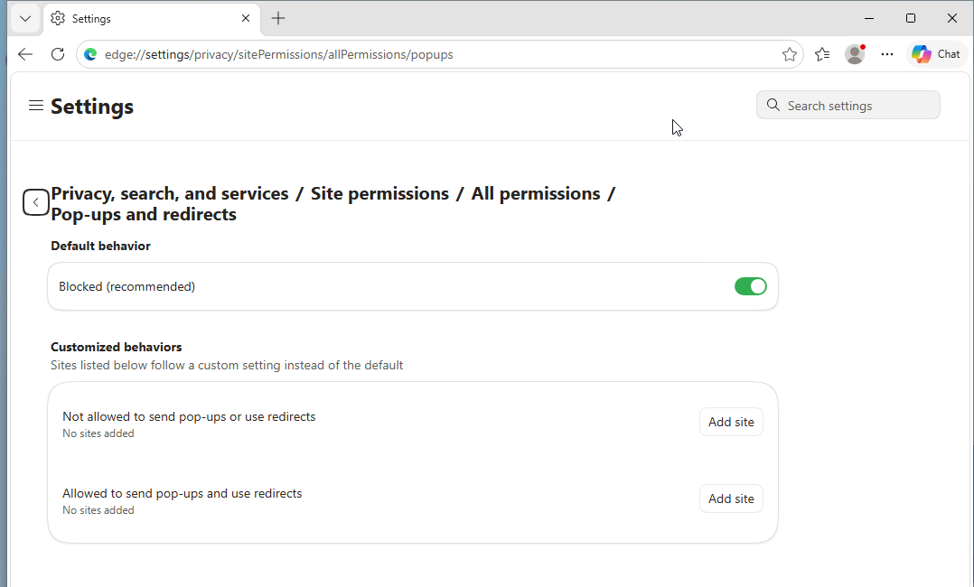Image resolution: width=974 pixels, height=587 pixels.
Task: Open Site permissions breadcrumb
Action: point(379,194)
